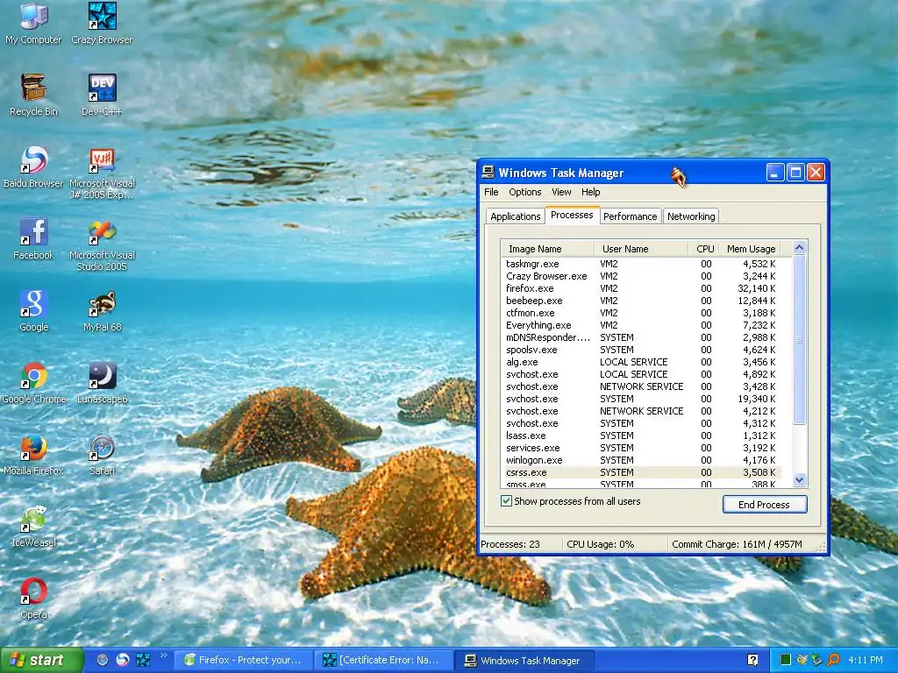Open the Options menu in Task Manager
This screenshot has width=898, height=673.
(524, 192)
